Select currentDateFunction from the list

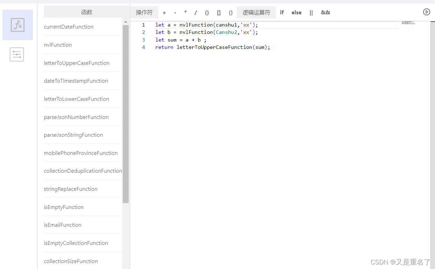(x=83, y=27)
